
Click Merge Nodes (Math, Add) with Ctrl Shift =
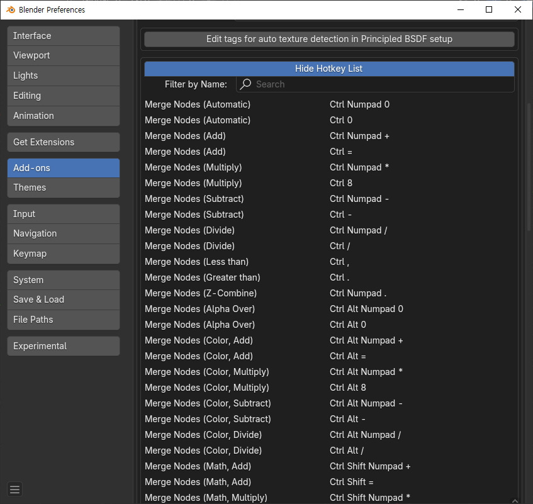tap(198, 482)
